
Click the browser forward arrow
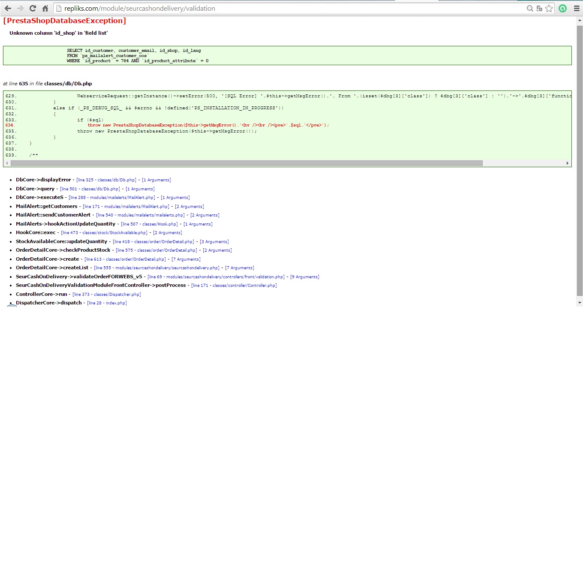(x=20, y=8)
